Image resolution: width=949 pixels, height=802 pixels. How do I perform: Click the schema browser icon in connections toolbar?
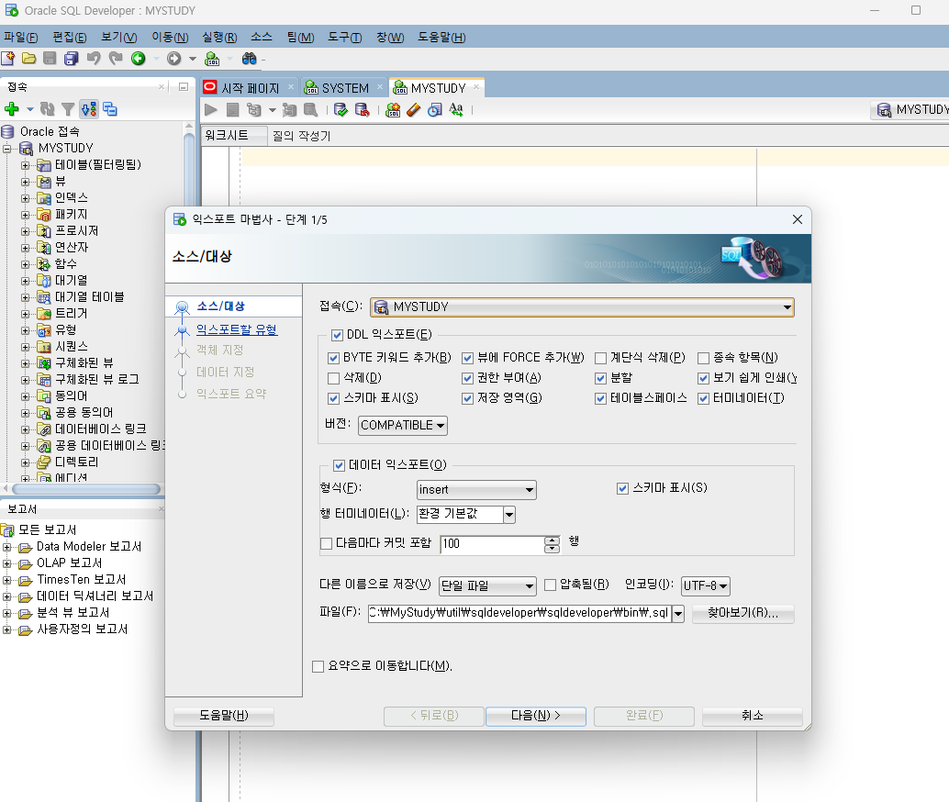[x=109, y=109]
